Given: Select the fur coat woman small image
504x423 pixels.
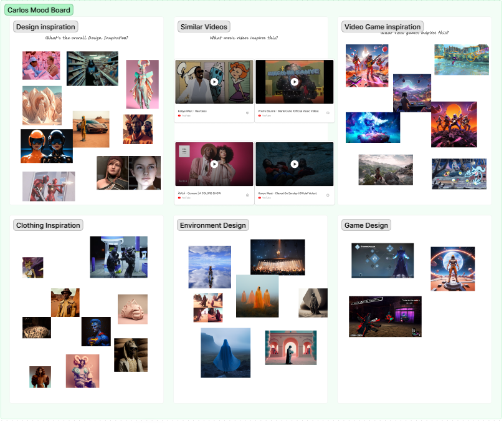Looking at the screenshot, I should [x=40, y=377].
